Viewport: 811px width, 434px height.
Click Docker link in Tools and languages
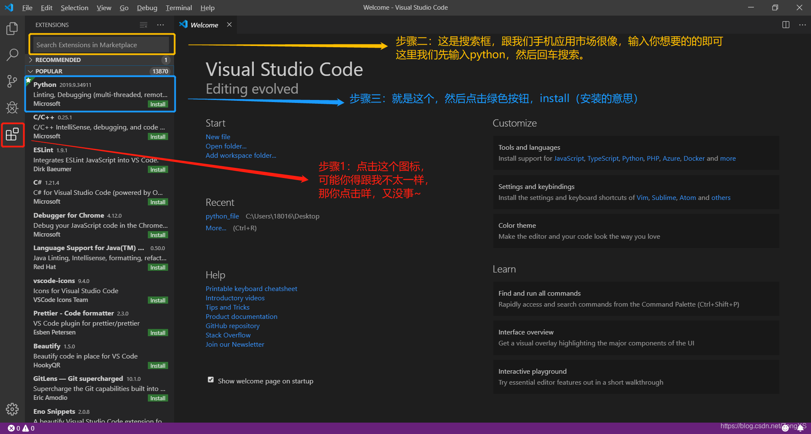[694, 158]
